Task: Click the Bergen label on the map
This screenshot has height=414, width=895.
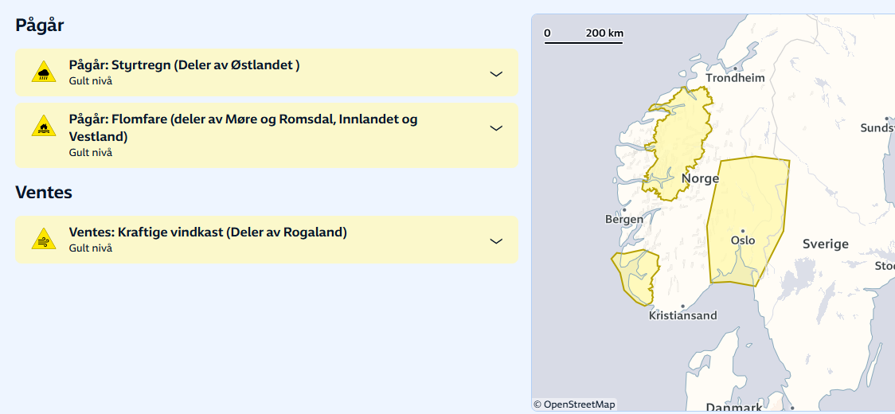Action: point(624,219)
